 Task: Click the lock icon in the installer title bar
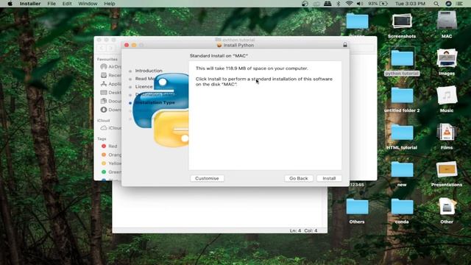click(345, 45)
